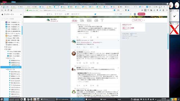This screenshot has height=101, width=180.
Task: Close the bookmarks sidebar with the X
Action: click(21, 14)
